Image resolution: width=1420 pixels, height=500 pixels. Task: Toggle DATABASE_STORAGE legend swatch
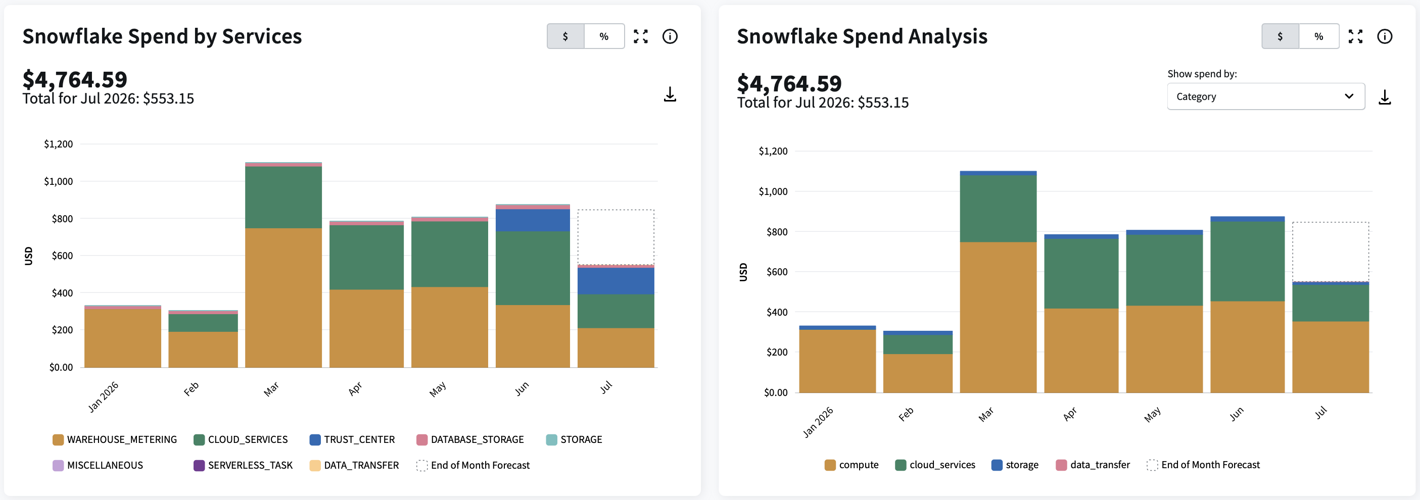pyautogui.click(x=421, y=439)
